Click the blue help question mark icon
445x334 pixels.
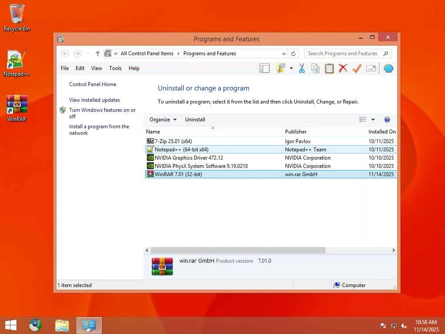click(387, 120)
